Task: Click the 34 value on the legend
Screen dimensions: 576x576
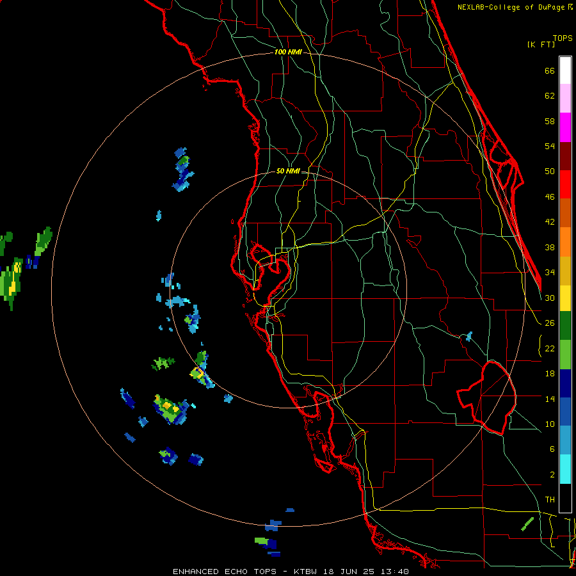Action: click(550, 273)
